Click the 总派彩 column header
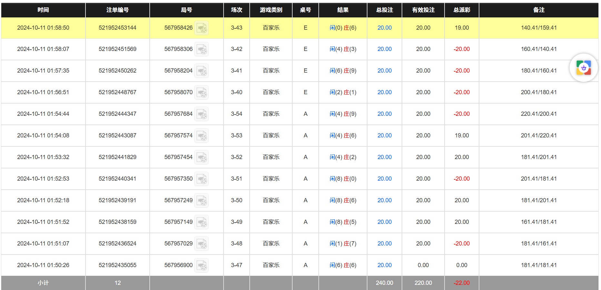 click(x=462, y=10)
